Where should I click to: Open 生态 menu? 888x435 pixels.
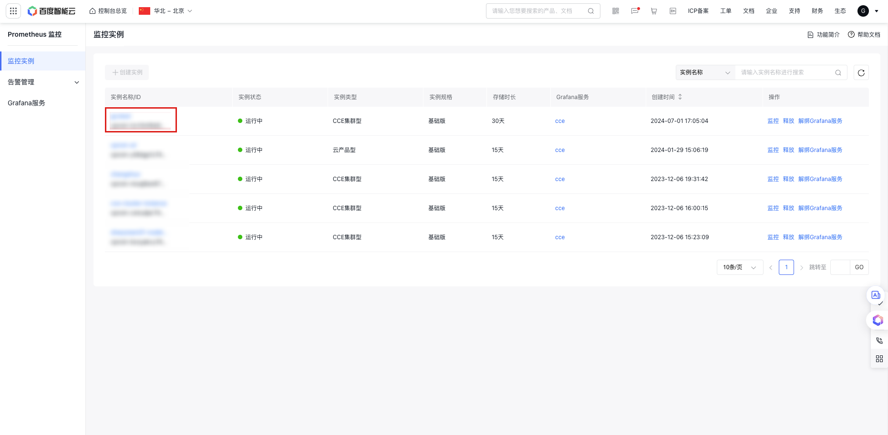pos(840,11)
